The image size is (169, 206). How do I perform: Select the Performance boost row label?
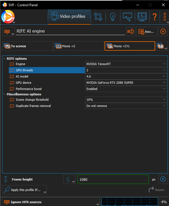click(x=29, y=89)
